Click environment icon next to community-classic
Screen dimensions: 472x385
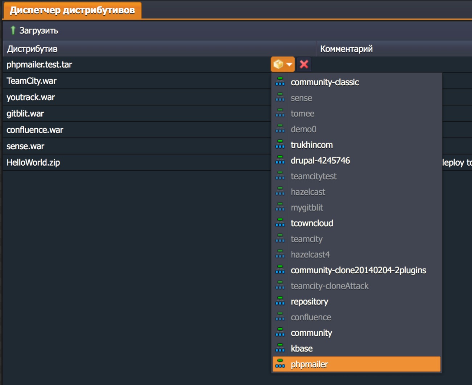click(280, 82)
